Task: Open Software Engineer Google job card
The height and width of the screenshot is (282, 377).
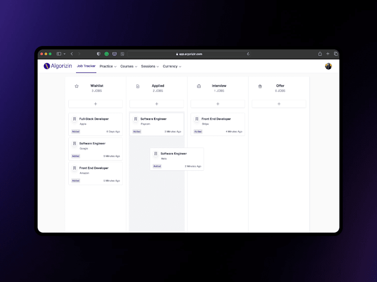Action: pos(96,149)
